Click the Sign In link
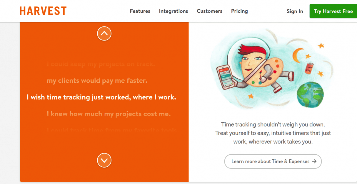The height and width of the screenshot is (184, 357). pos(295,11)
